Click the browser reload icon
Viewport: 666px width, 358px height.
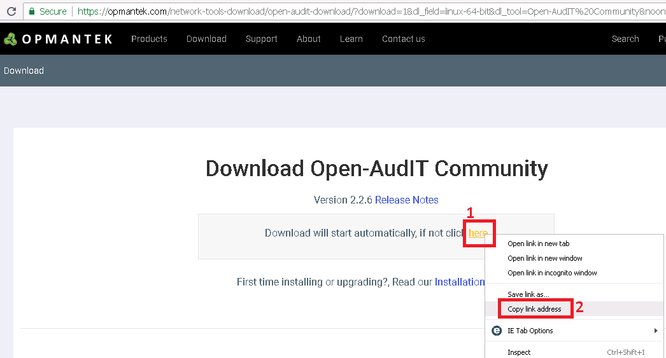pos(11,11)
